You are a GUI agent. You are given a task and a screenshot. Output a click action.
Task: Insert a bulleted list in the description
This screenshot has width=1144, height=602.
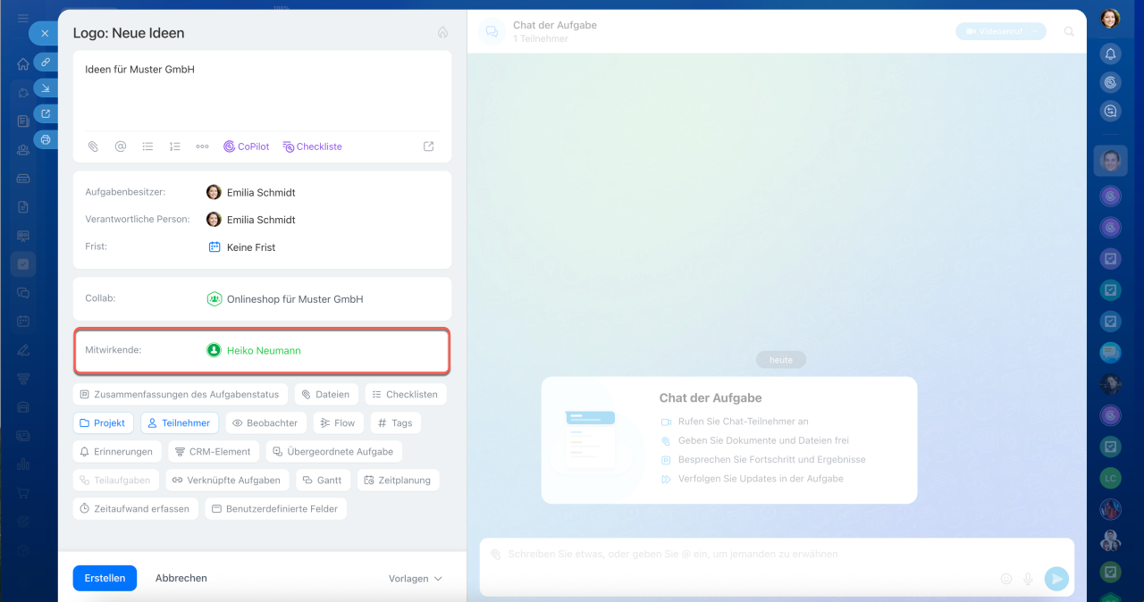[147, 146]
